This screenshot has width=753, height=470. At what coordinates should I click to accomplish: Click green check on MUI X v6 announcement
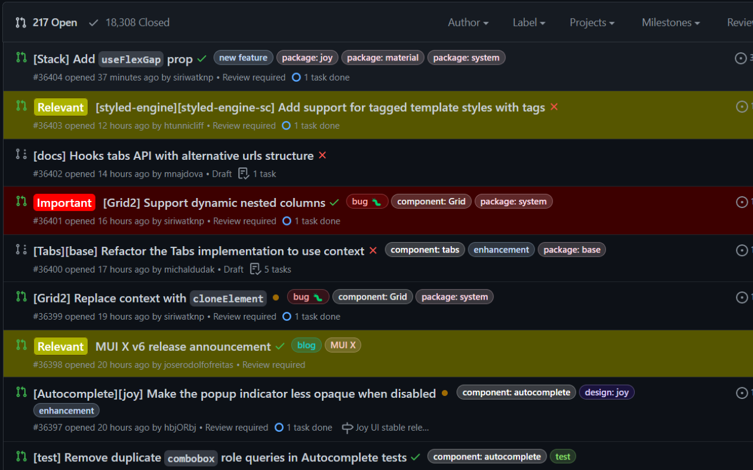280,347
